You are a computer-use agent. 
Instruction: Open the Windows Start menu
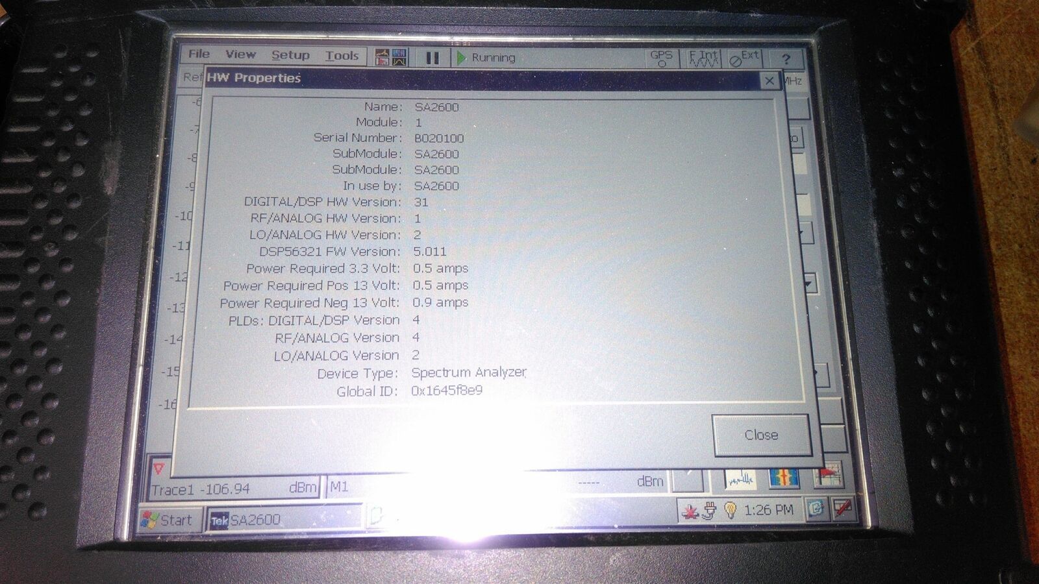pos(168,520)
